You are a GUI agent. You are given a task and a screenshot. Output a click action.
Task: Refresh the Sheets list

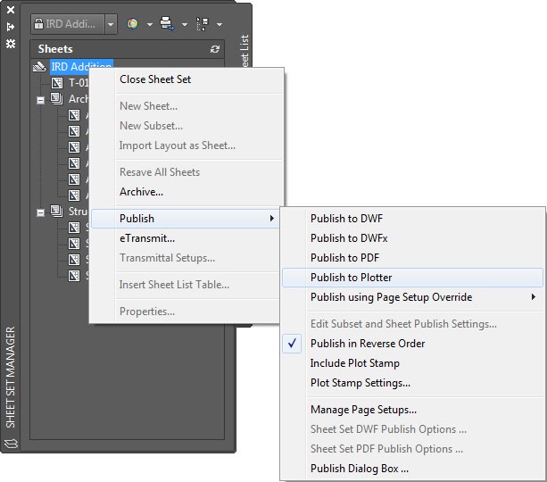tap(215, 49)
